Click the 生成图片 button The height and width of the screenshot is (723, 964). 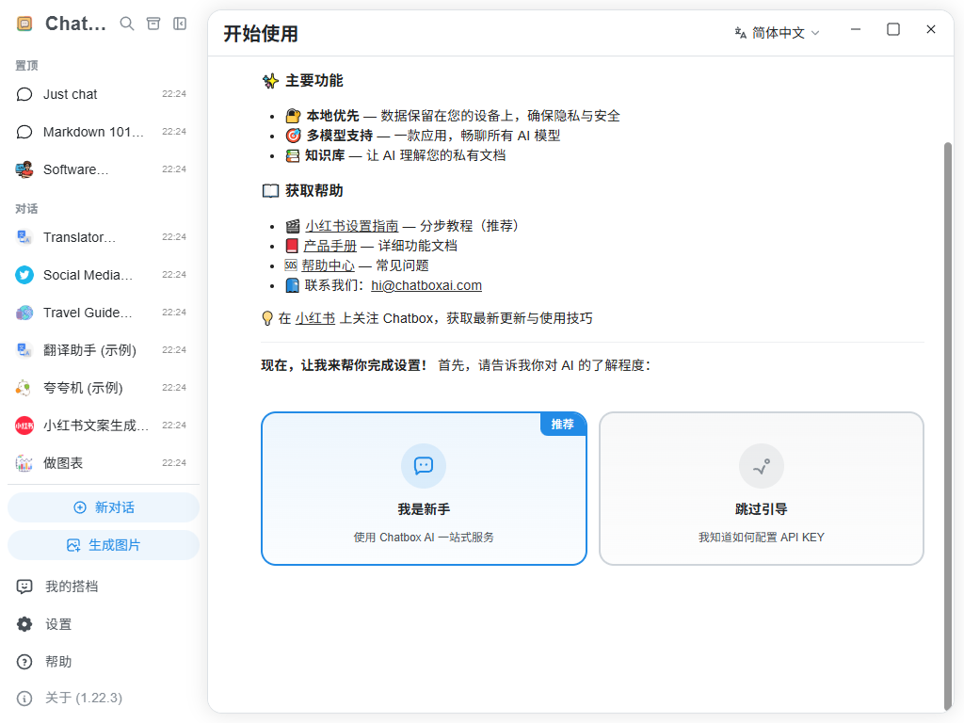[x=104, y=545]
